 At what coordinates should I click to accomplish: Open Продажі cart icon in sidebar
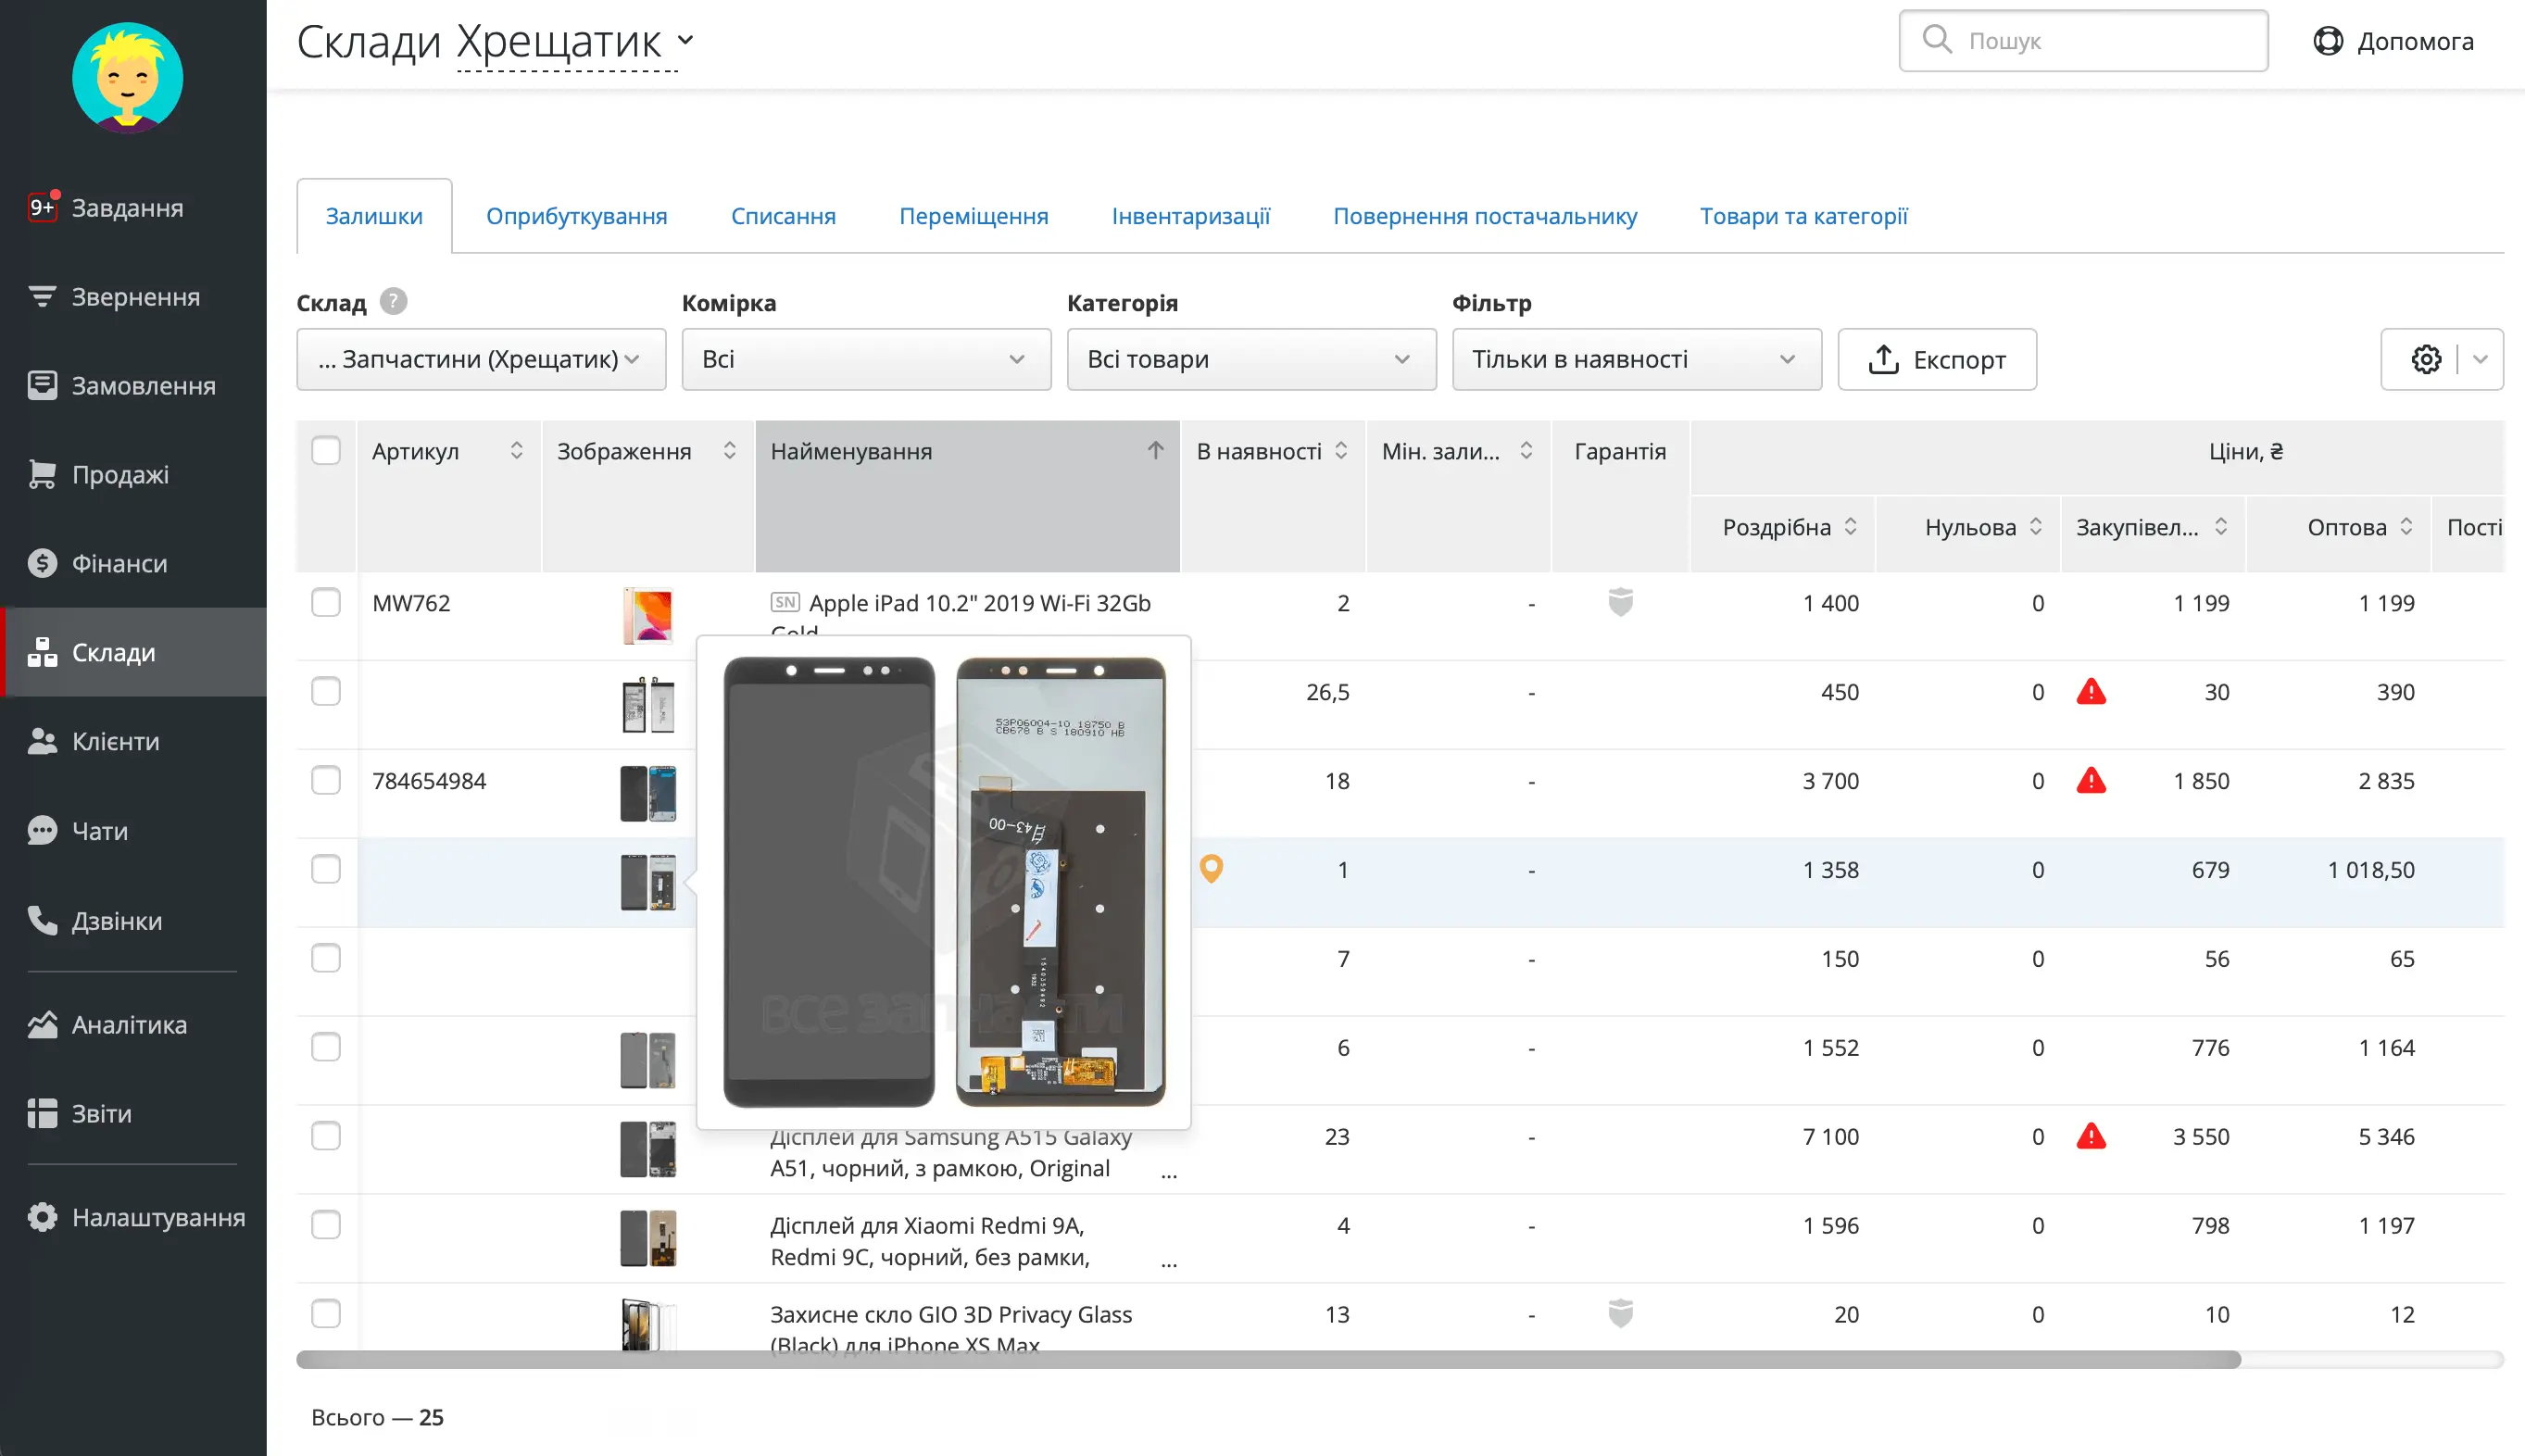point(42,474)
